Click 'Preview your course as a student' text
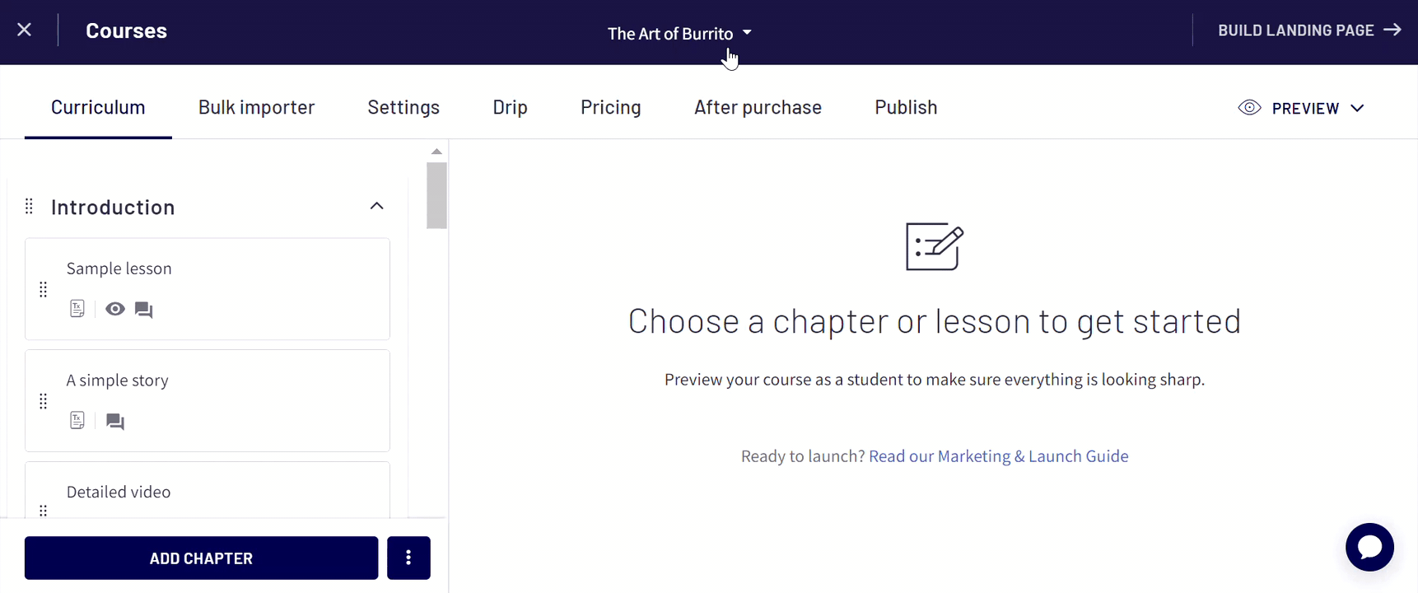The height and width of the screenshot is (593, 1418). point(934,380)
